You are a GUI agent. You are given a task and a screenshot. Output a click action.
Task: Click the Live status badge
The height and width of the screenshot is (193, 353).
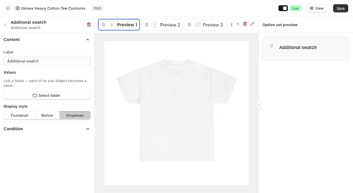pos(295,8)
